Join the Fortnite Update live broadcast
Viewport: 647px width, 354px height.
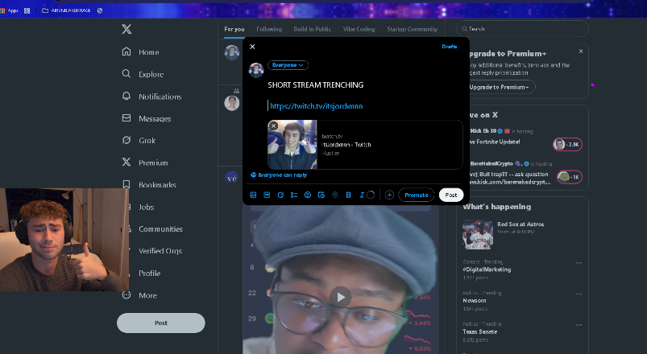point(567,144)
